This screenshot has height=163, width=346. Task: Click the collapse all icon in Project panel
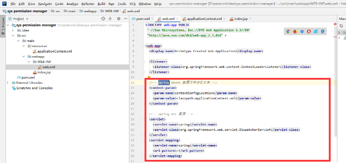(110, 19)
